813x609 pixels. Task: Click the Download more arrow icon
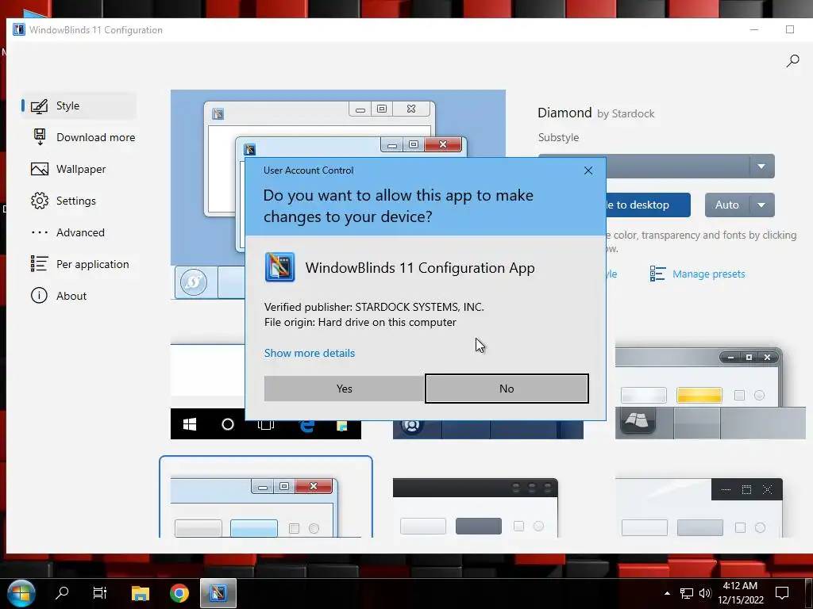pyautogui.click(x=40, y=137)
